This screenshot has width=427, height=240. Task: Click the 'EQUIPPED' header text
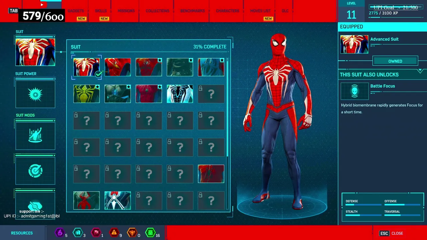[x=351, y=27]
